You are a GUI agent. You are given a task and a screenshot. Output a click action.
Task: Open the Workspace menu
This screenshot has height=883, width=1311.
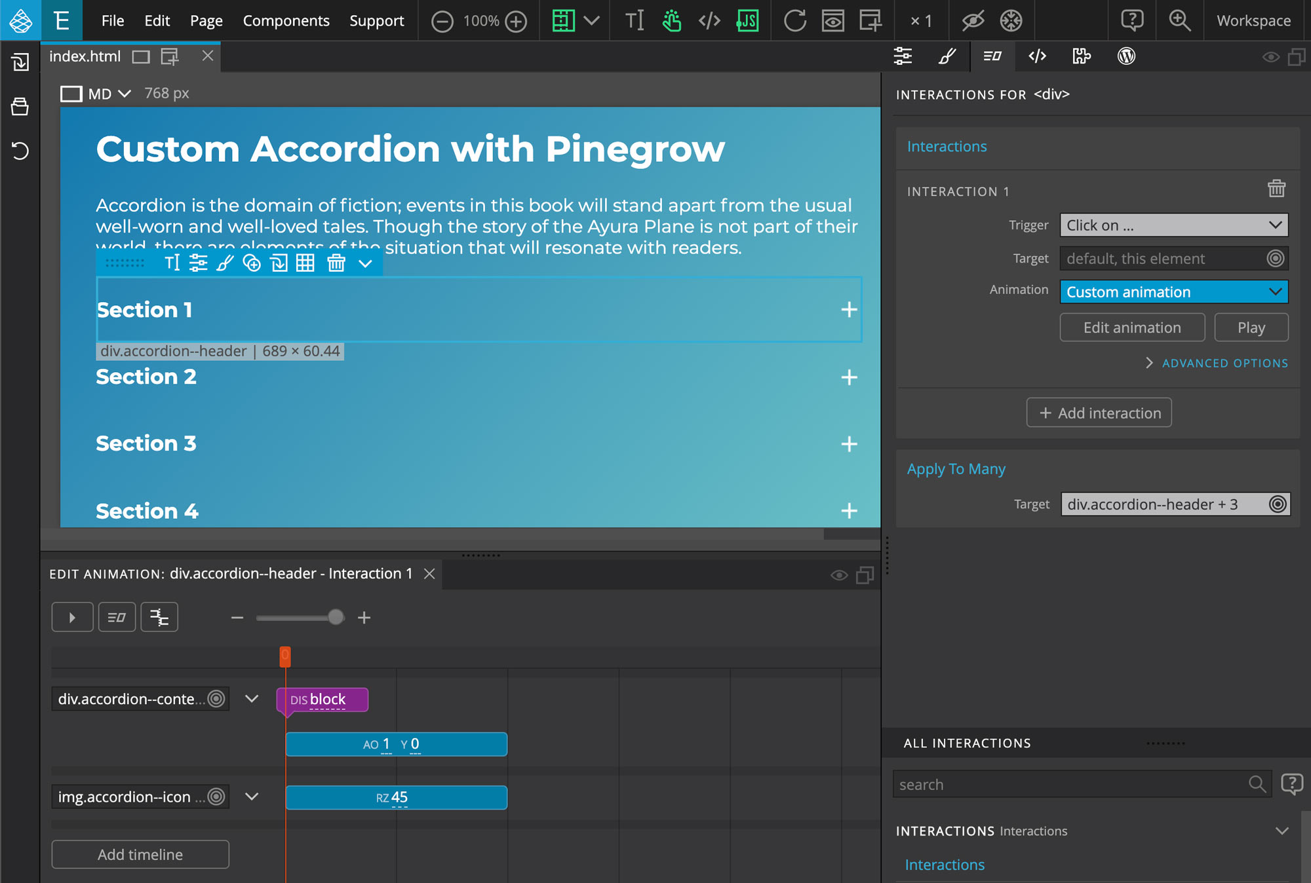point(1253,21)
